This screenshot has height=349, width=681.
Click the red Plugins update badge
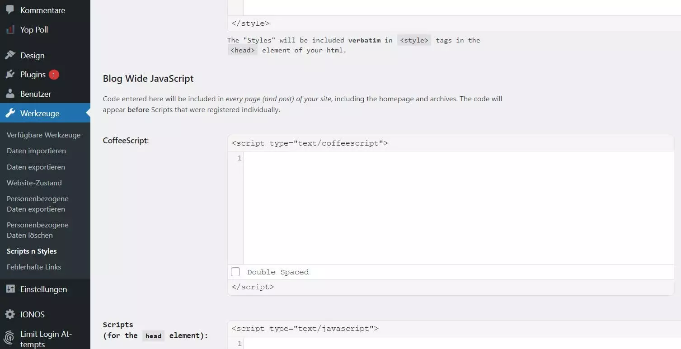(x=54, y=75)
